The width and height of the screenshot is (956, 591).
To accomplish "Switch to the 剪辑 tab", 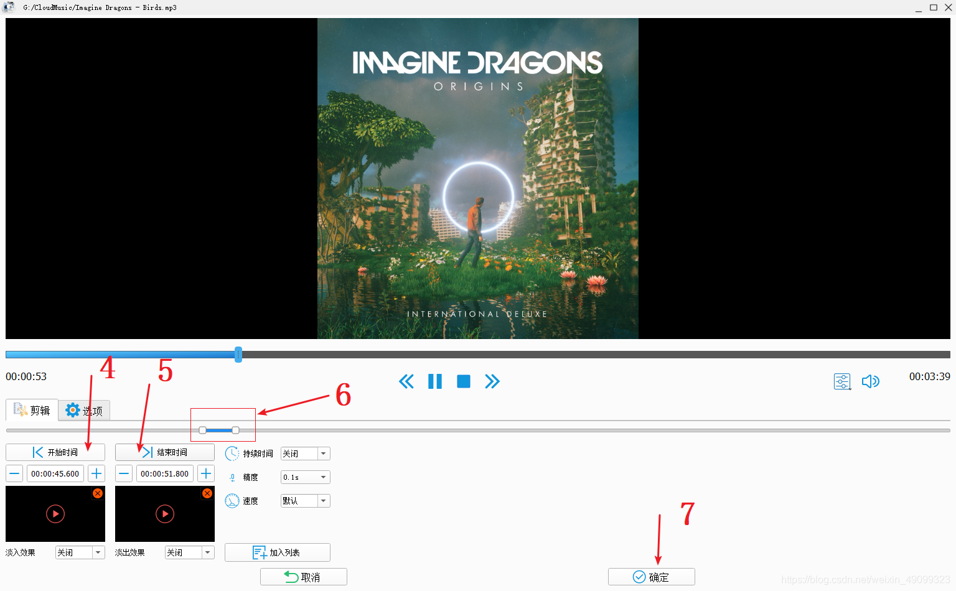I will 32,410.
